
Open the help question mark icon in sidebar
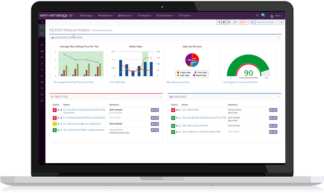42,101
